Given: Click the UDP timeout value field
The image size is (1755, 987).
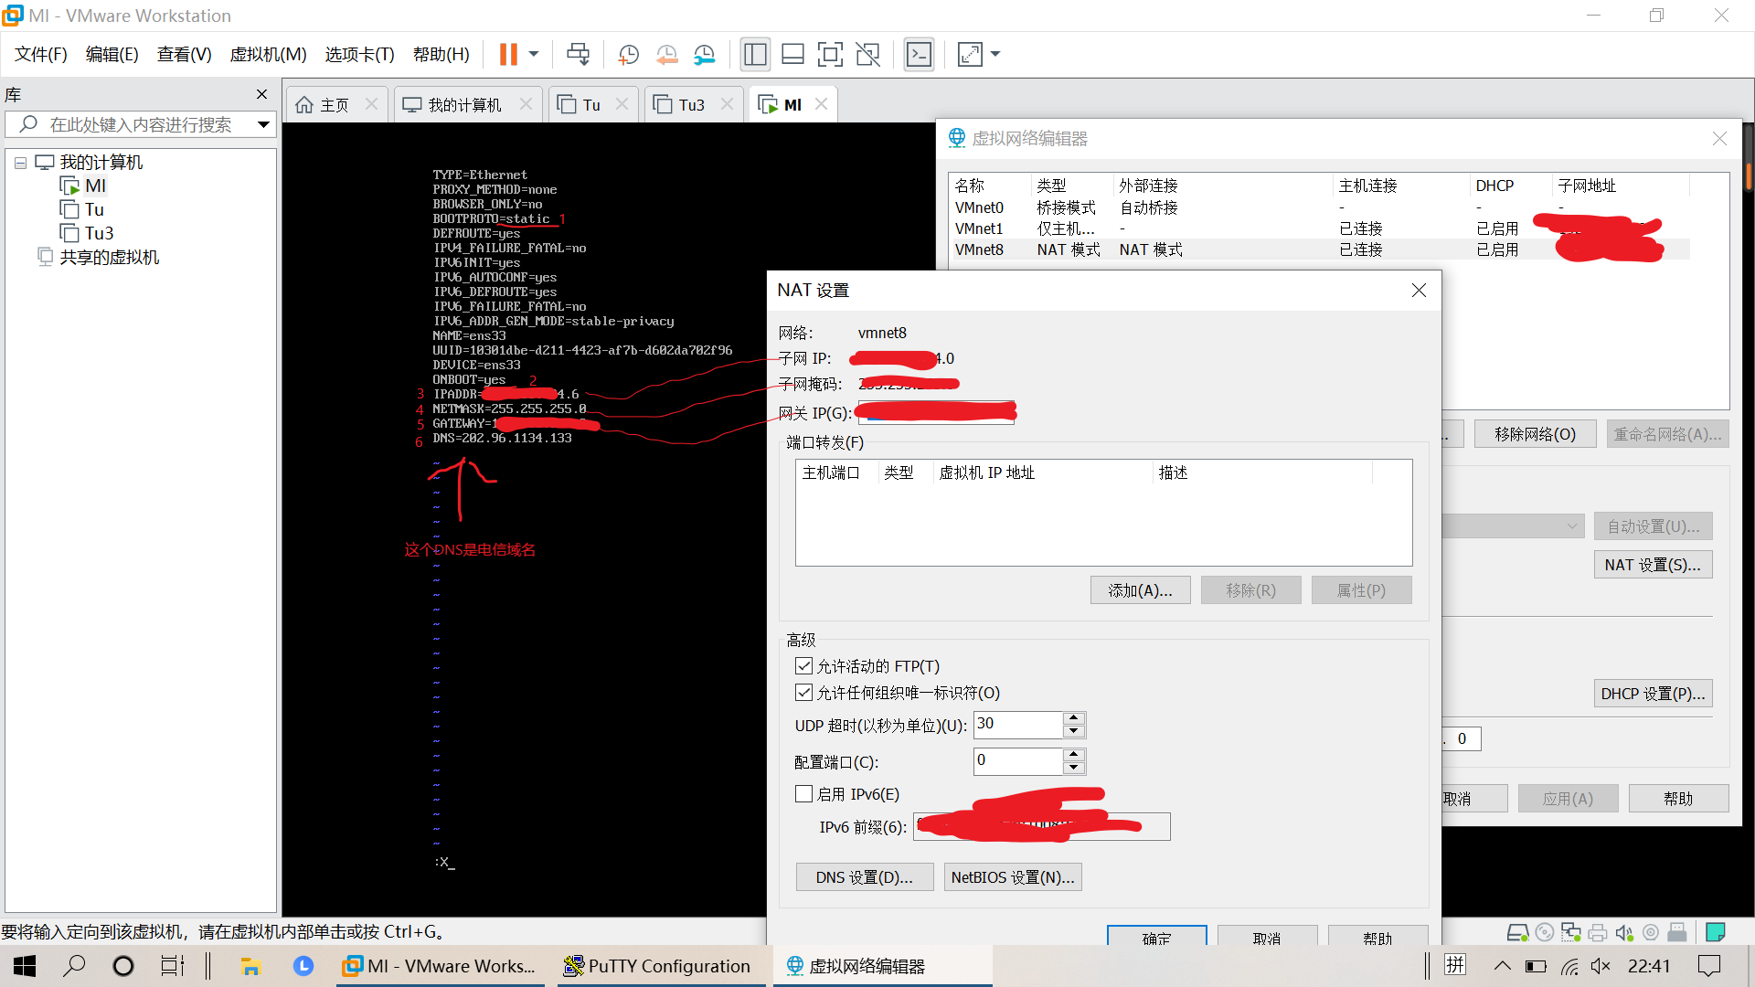Looking at the screenshot, I should [x=1018, y=725].
